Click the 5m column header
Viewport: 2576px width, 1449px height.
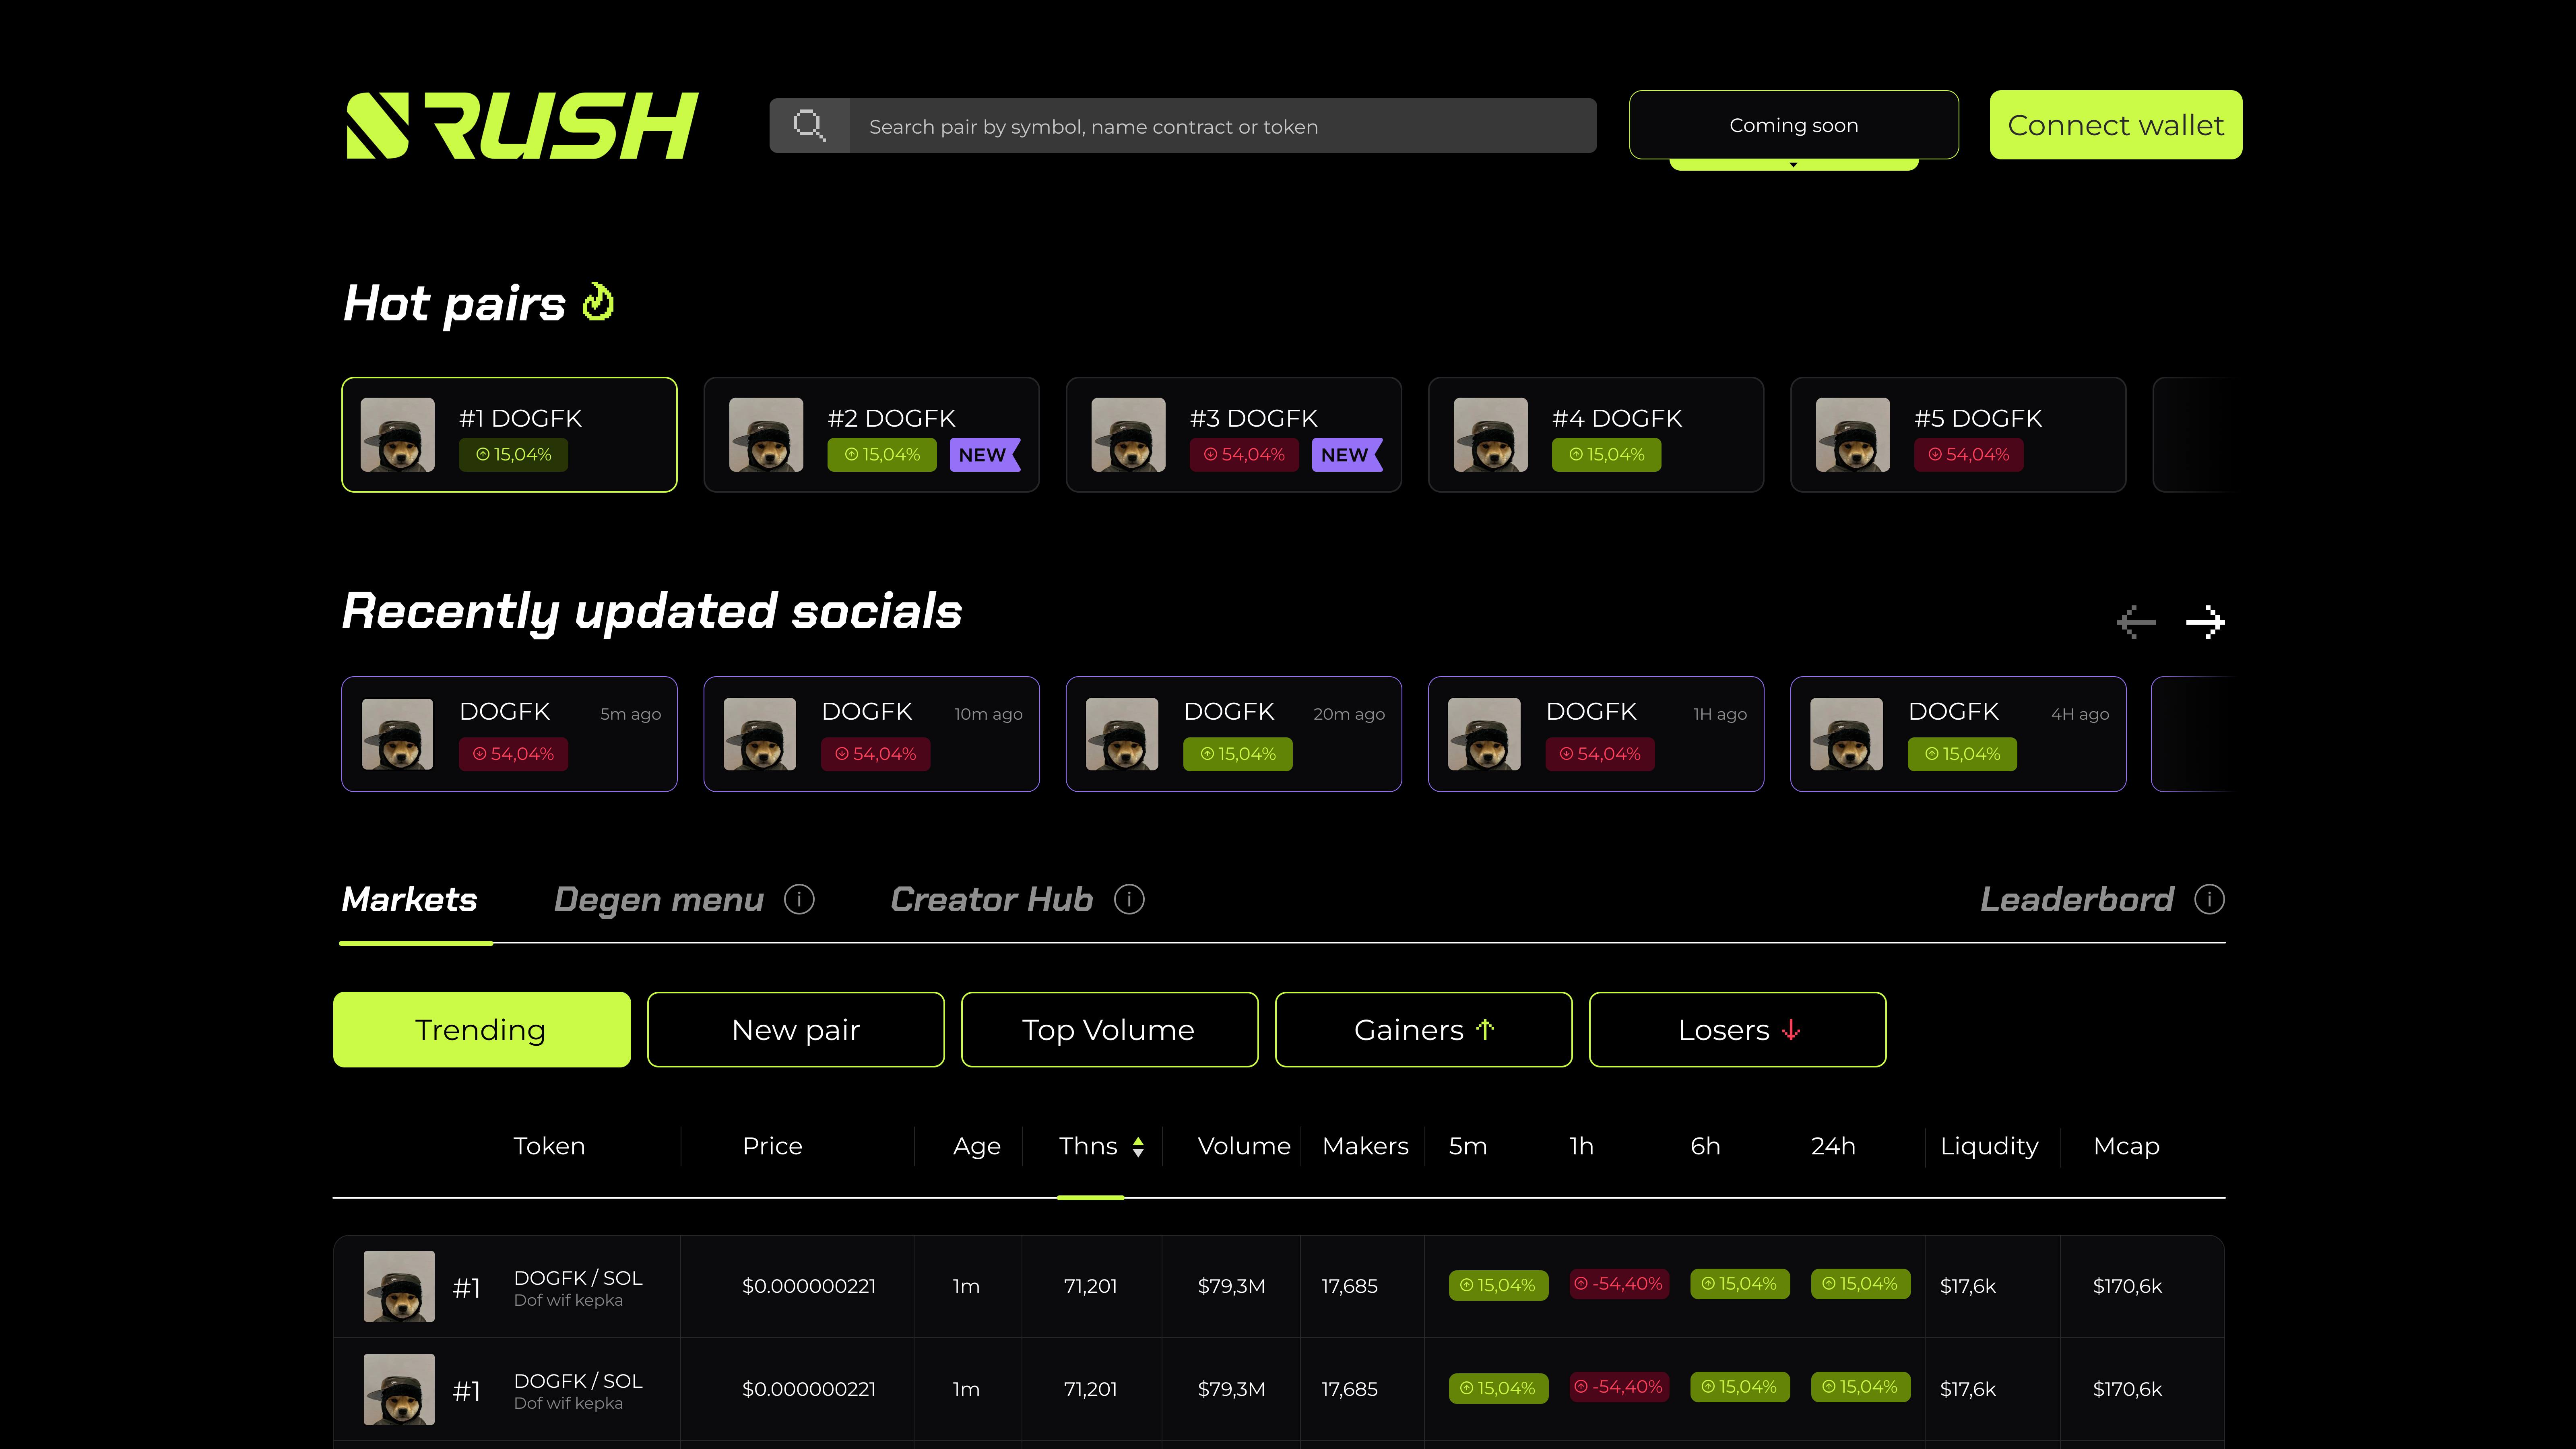tap(1467, 1146)
